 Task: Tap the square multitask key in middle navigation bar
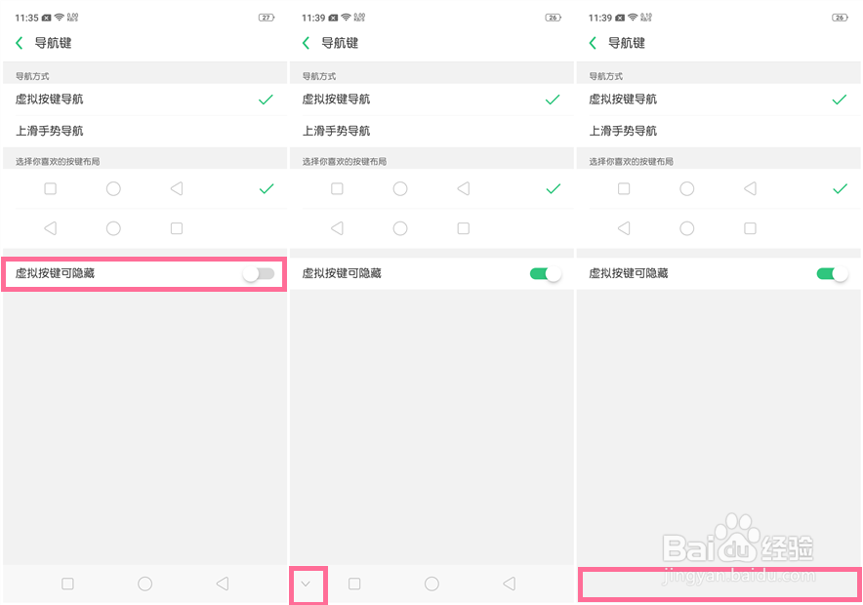(x=354, y=583)
